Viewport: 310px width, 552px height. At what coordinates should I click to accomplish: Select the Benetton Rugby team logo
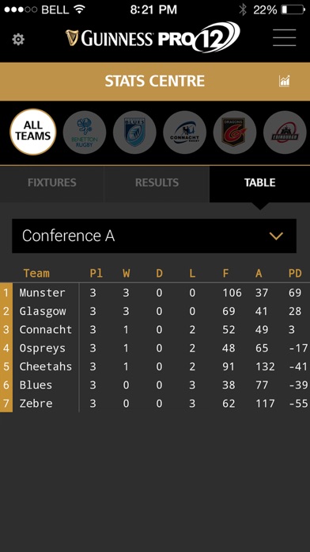[x=85, y=132]
